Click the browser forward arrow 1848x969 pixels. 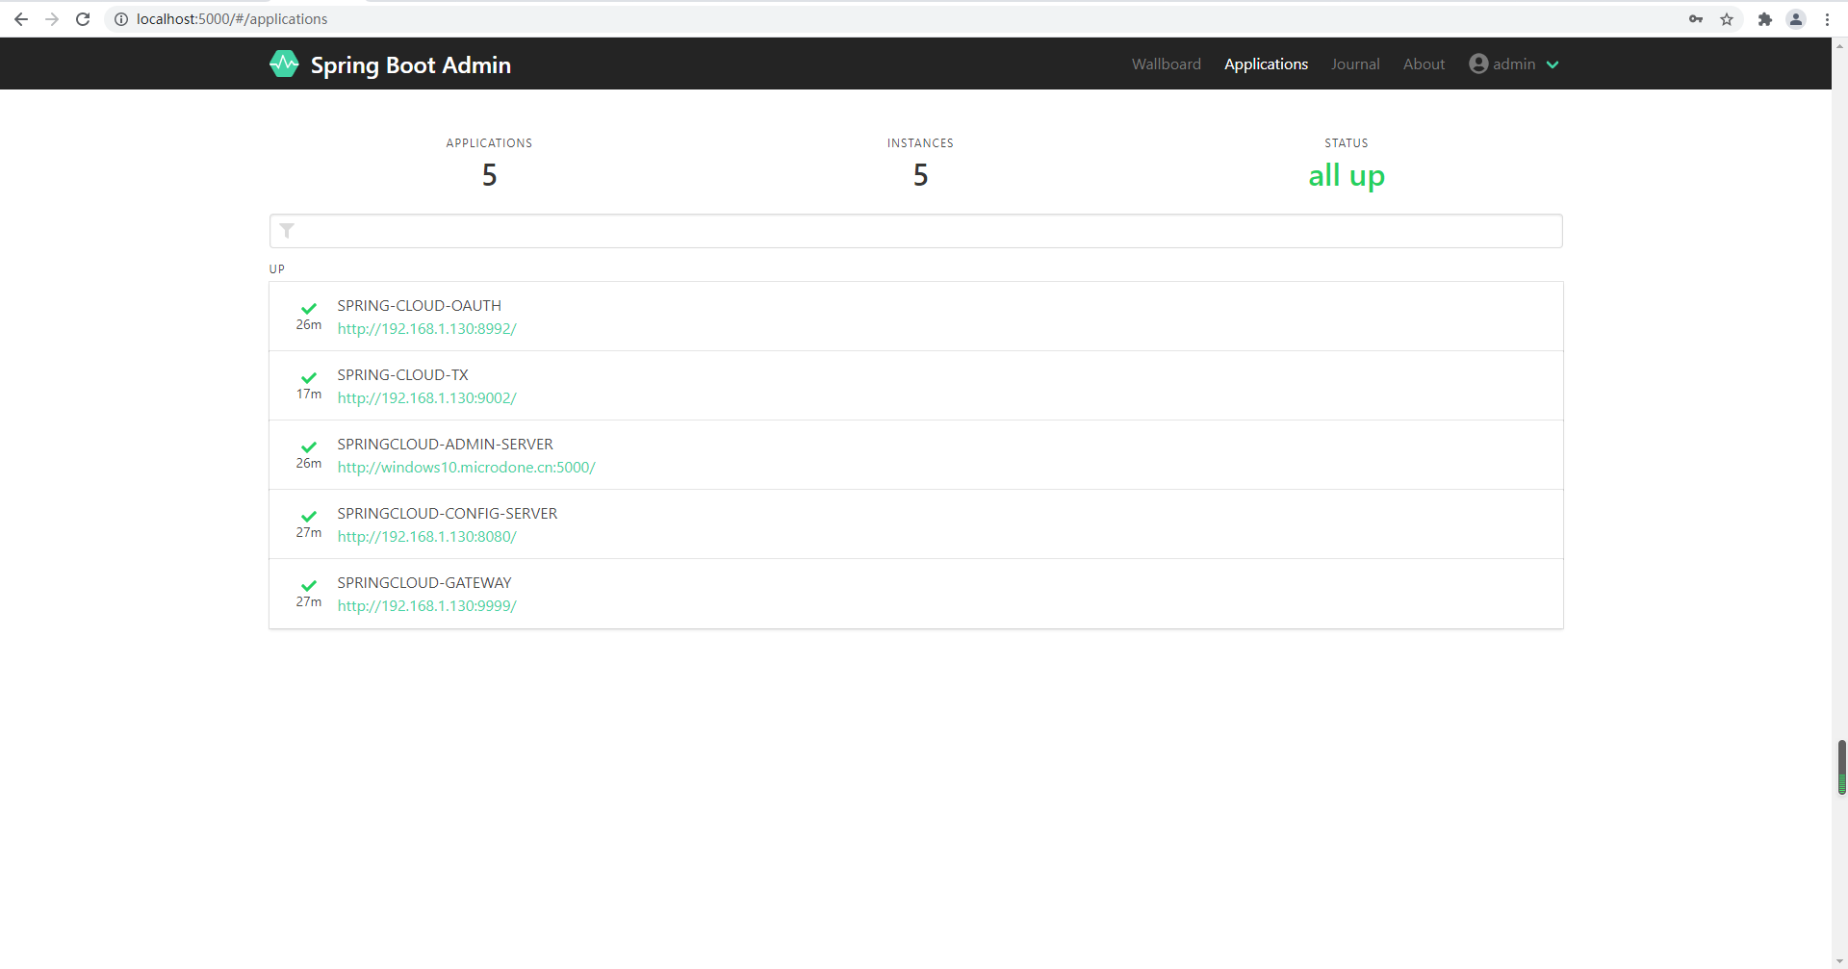point(52,19)
